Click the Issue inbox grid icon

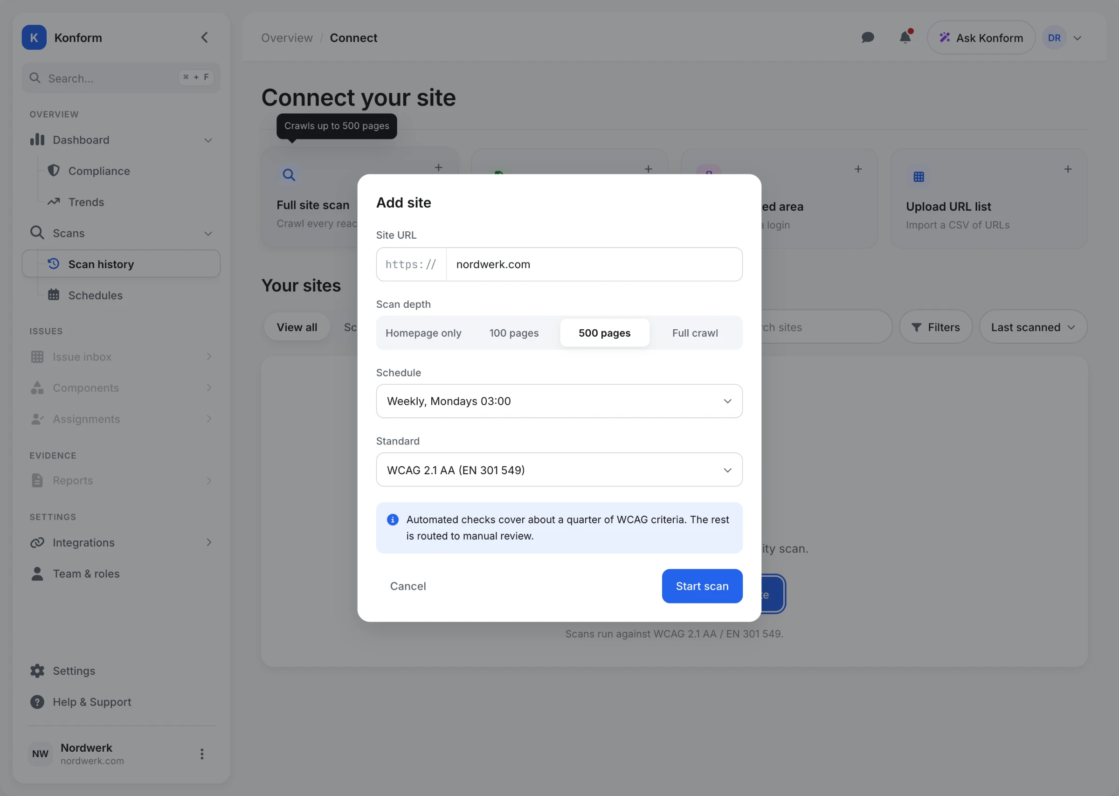[37, 357]
